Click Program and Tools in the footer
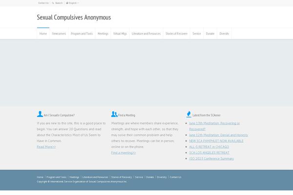 (57, 177)
